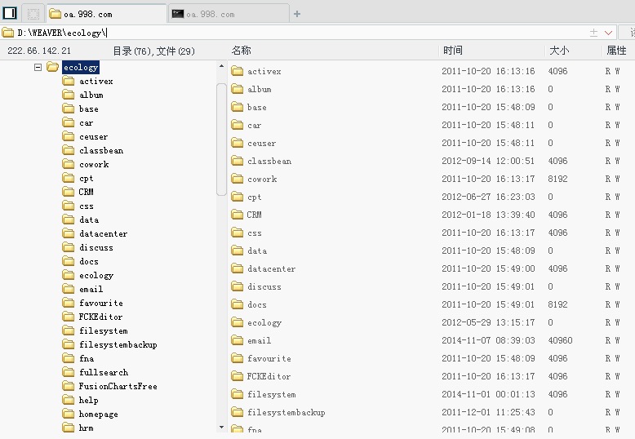Select FCKEditor folder name in file list
The height and width of the screenshot is (439, 635).
(269, 376)
